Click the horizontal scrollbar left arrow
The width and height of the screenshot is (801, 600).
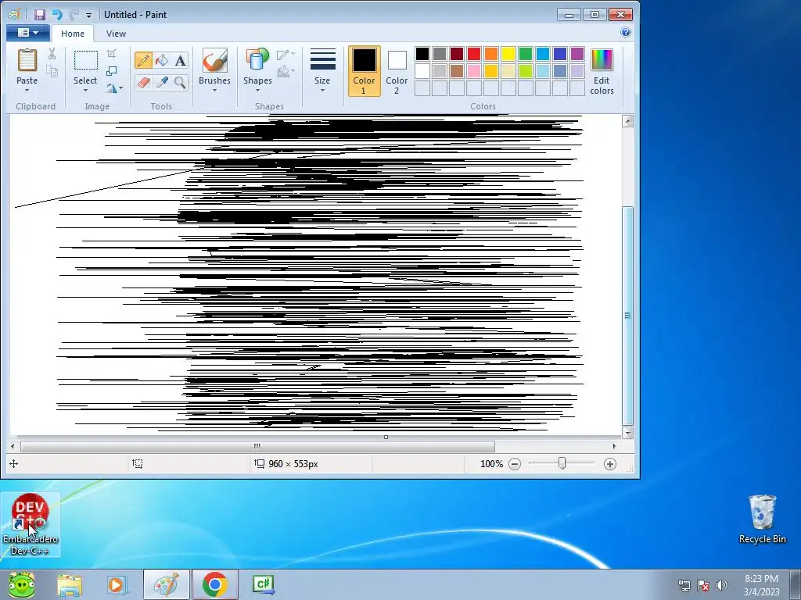[13, 446]
